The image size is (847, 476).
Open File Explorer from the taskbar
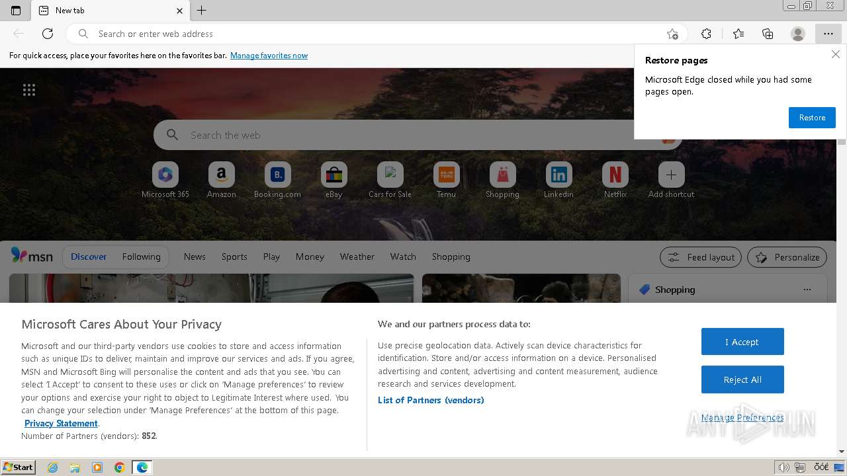click(x=75, y=467)
